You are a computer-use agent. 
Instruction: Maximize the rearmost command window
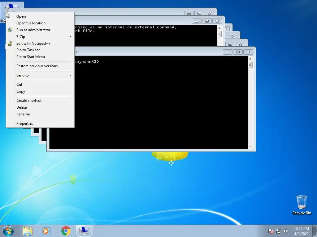pos(199,14)
